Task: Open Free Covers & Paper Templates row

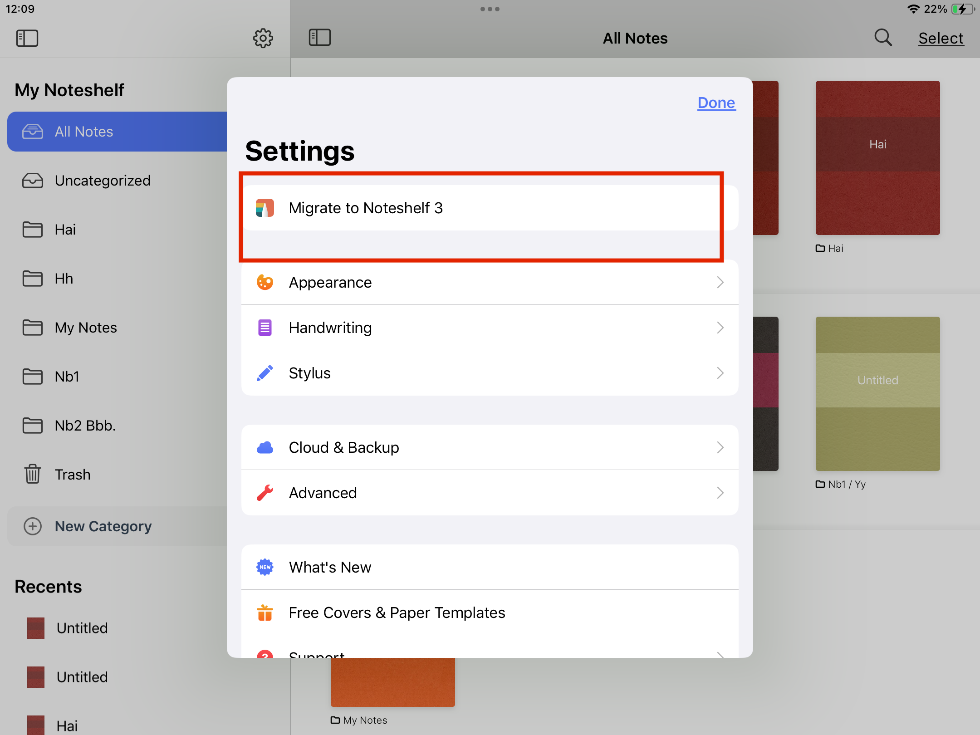Action: point(490,612)
